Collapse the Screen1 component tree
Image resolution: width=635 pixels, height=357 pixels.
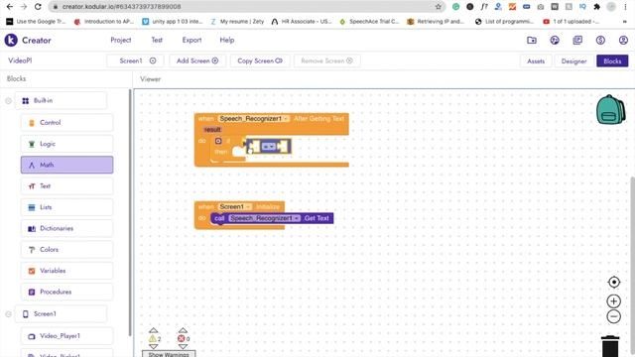tap(8, 314)
